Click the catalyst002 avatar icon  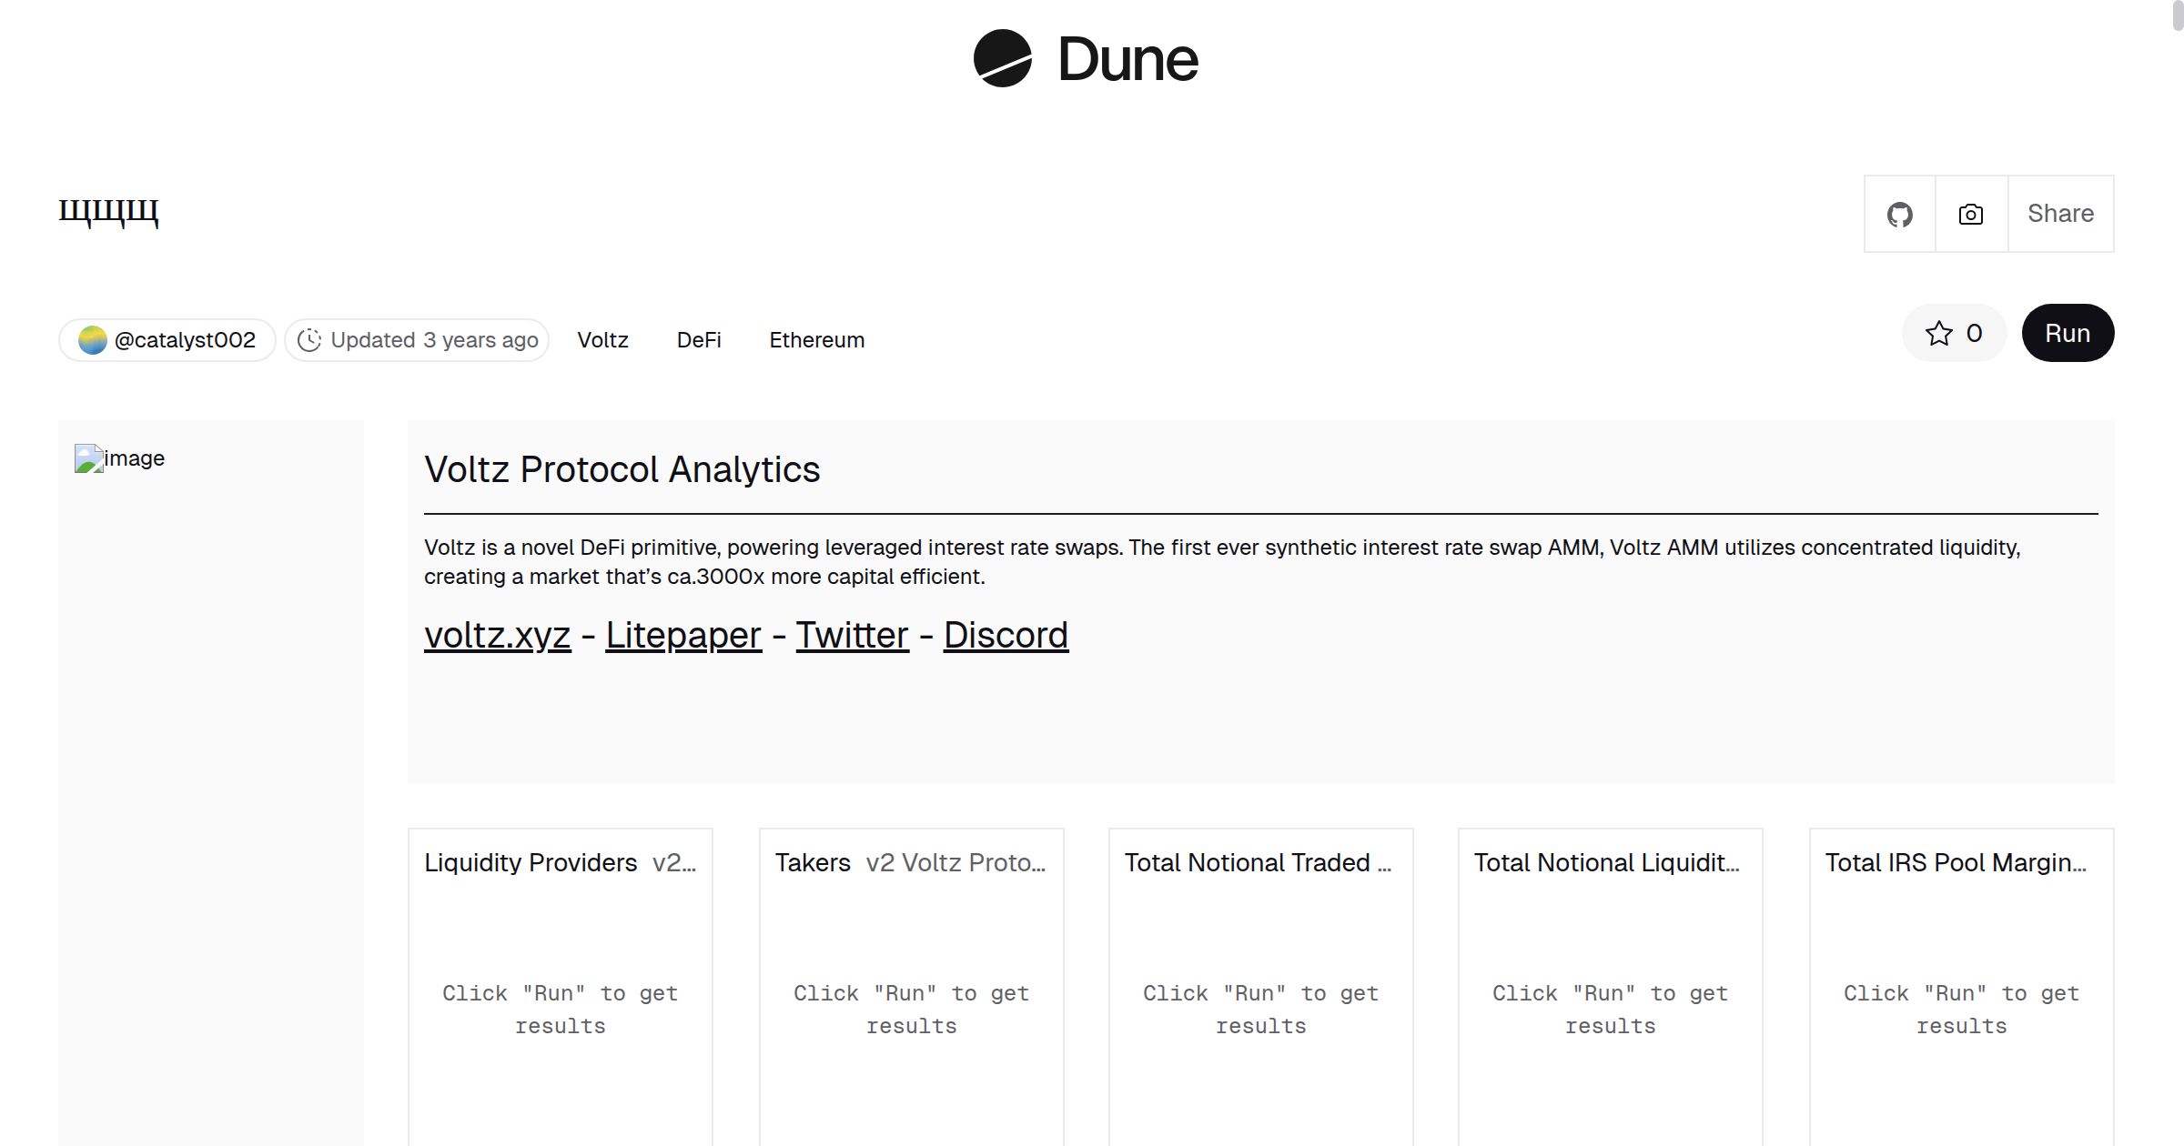(x=92, y=340)
